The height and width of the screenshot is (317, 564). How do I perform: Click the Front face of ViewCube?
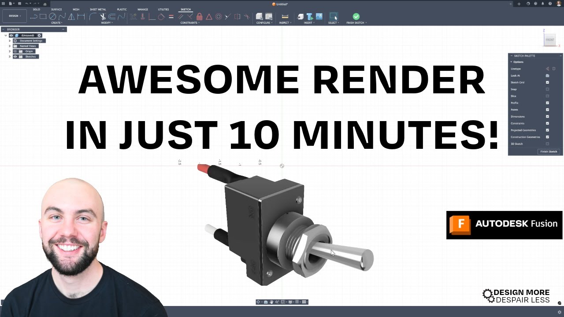pyautogui.click(x=550, y=40)
